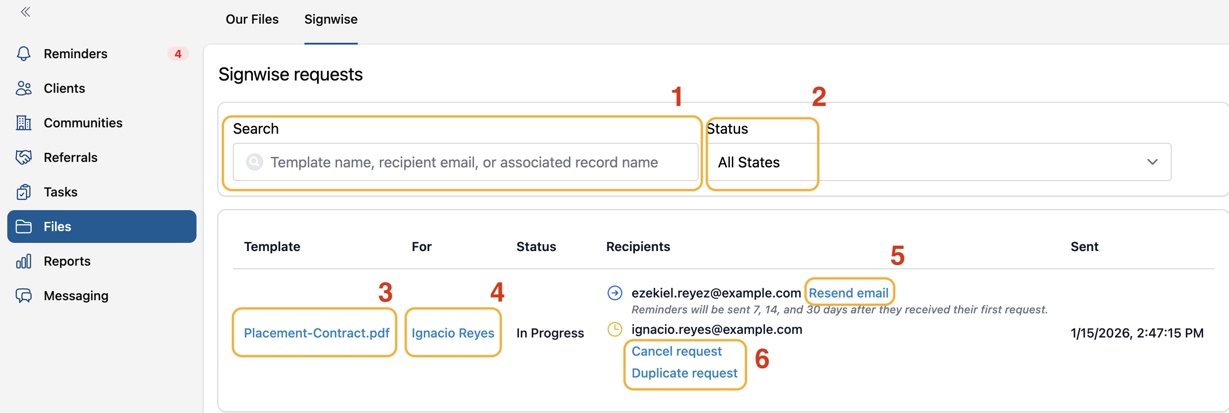This screenshot has height=413, width=1229.
Task: Click the ignacio.reyes@example.com recipient email
Action: click(716, 329)
